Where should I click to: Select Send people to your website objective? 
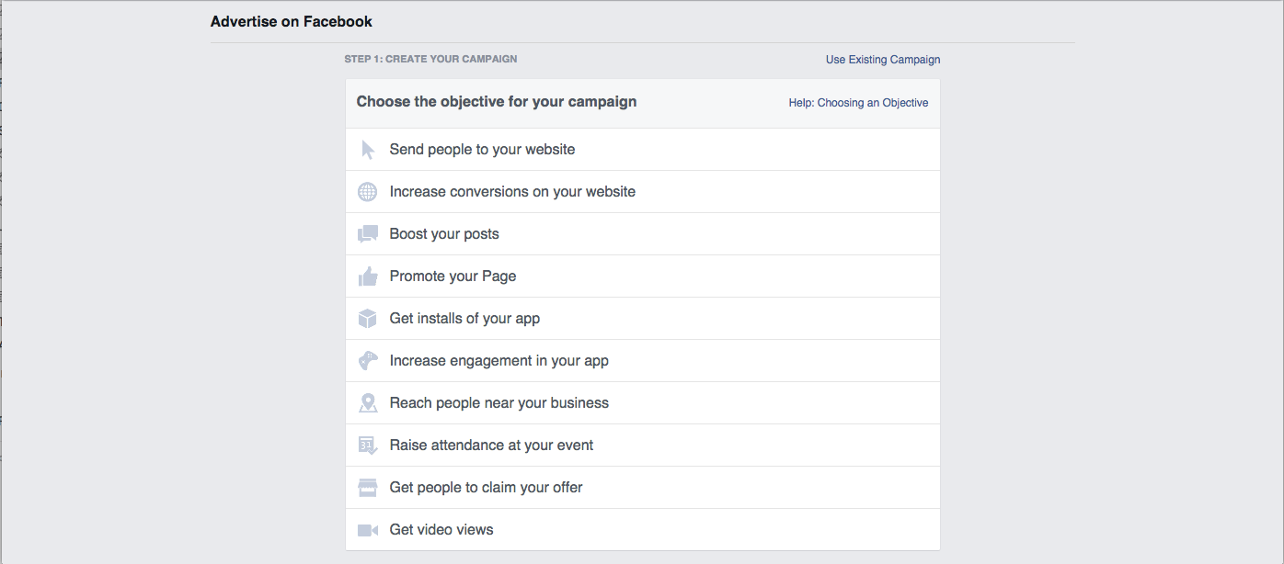point(482,150)
